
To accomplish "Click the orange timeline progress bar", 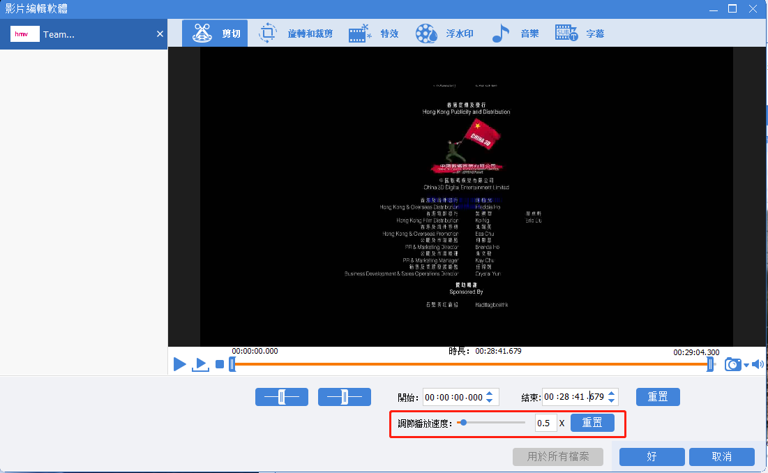I will click(471, 364).
